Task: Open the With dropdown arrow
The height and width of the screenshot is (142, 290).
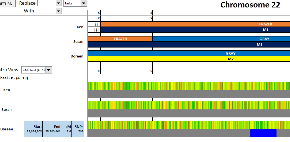Action: click(58, 11)
